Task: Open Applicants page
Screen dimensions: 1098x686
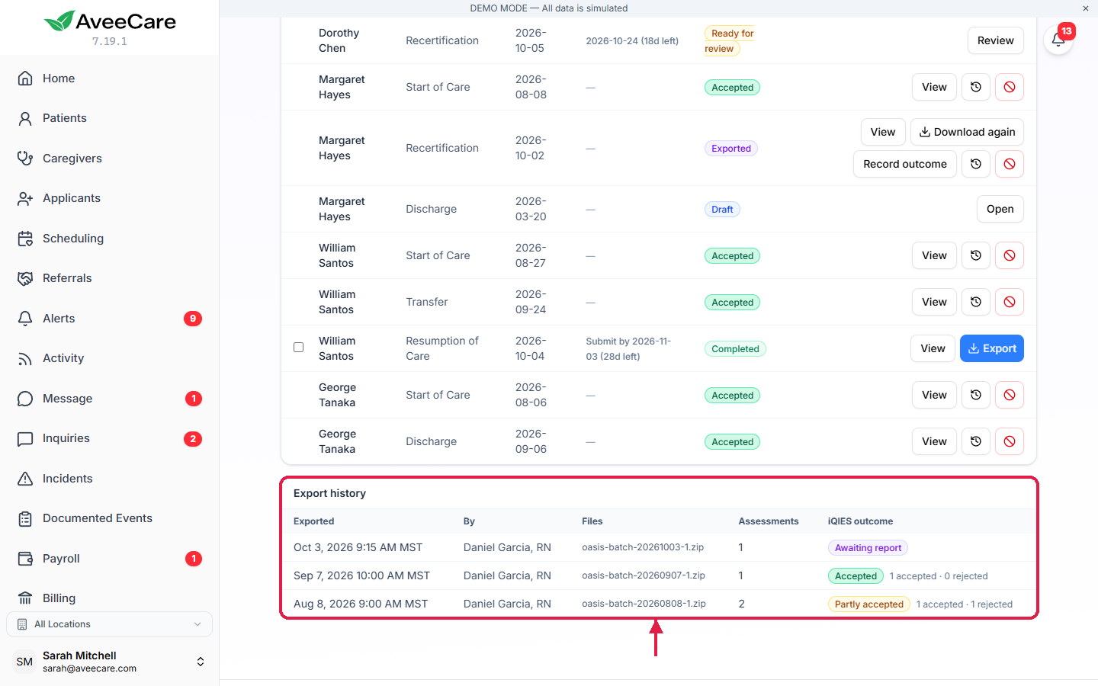Action: (109, 198)
